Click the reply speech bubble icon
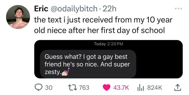This screenshot has width=189, height=95. [39, 87]
